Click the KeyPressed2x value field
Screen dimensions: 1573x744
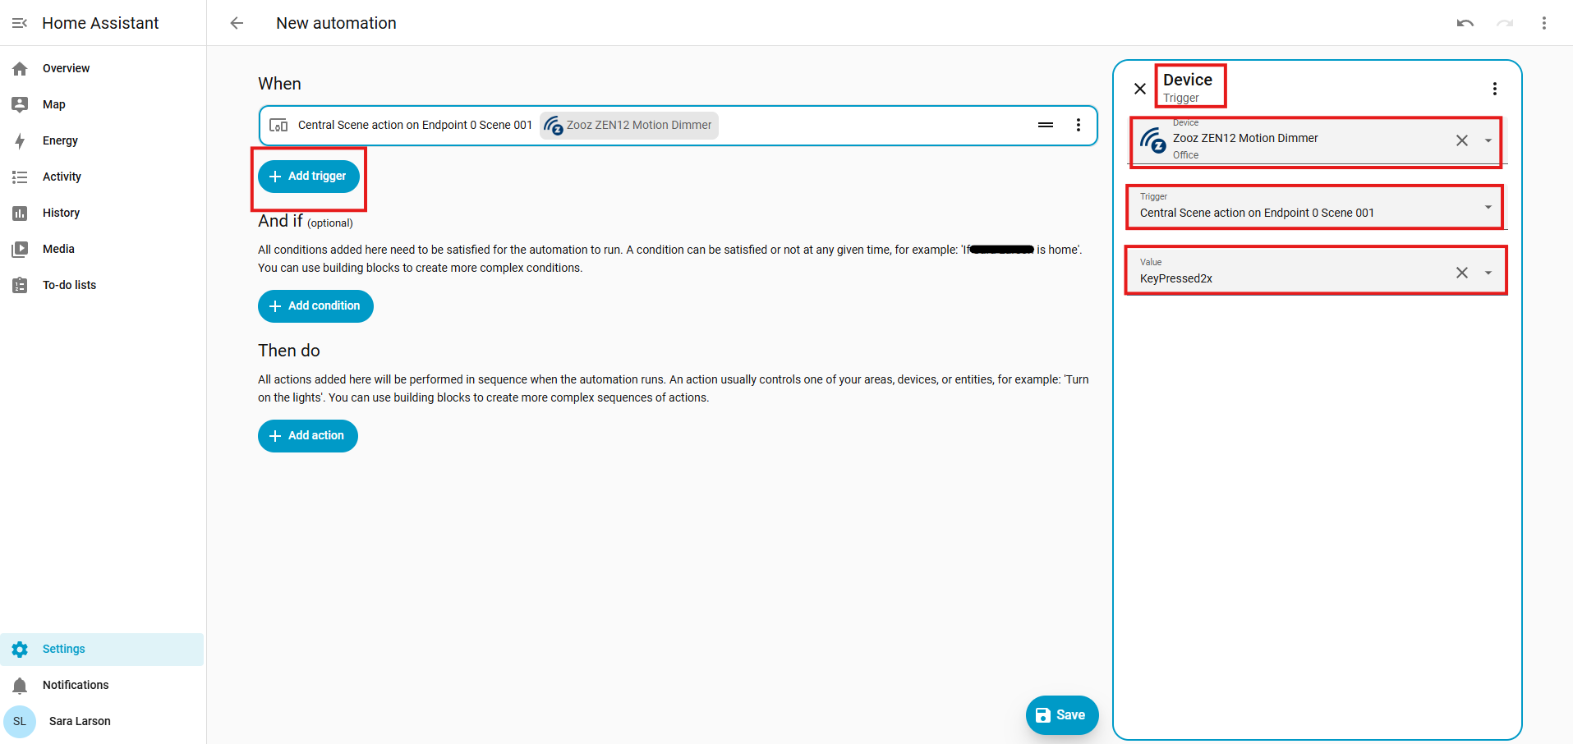(x=1316, y=272)
